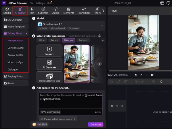Open Video Template section

(x=16, y=27)
